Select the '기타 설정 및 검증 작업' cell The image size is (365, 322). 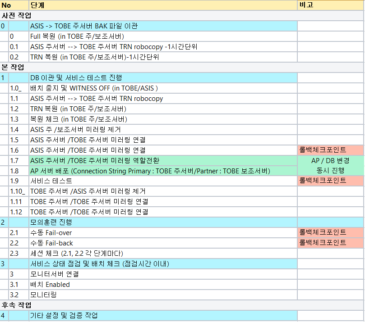coord(163,316)
